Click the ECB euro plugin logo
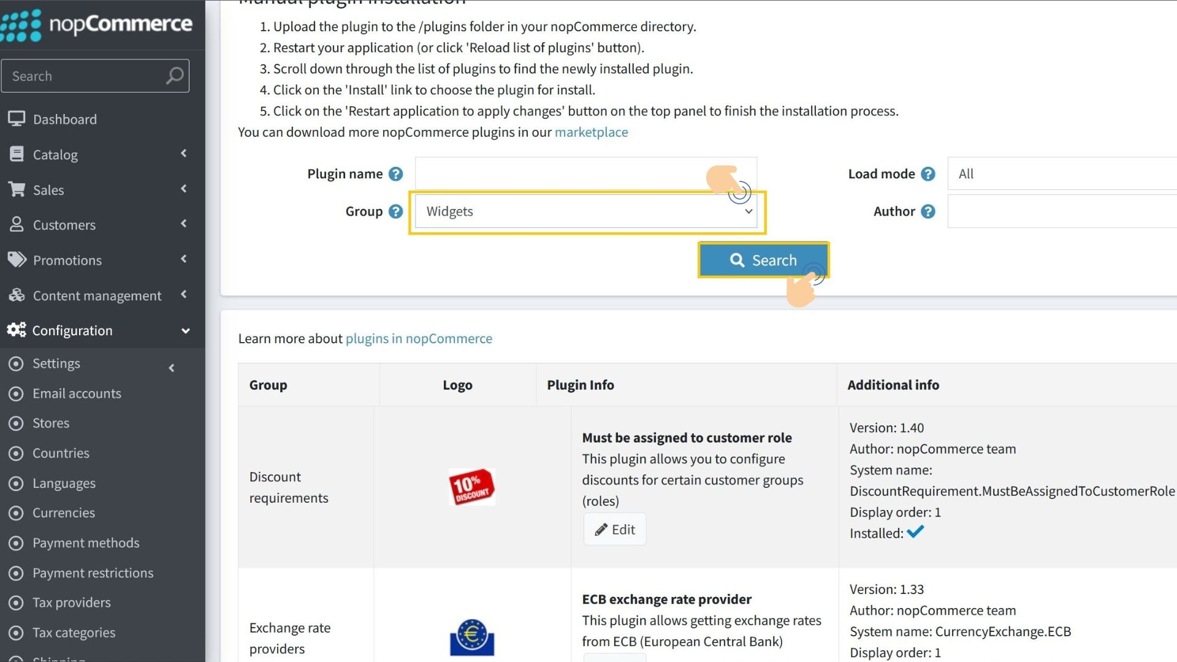Screen dimensions: 1177x662 [472, 637]
